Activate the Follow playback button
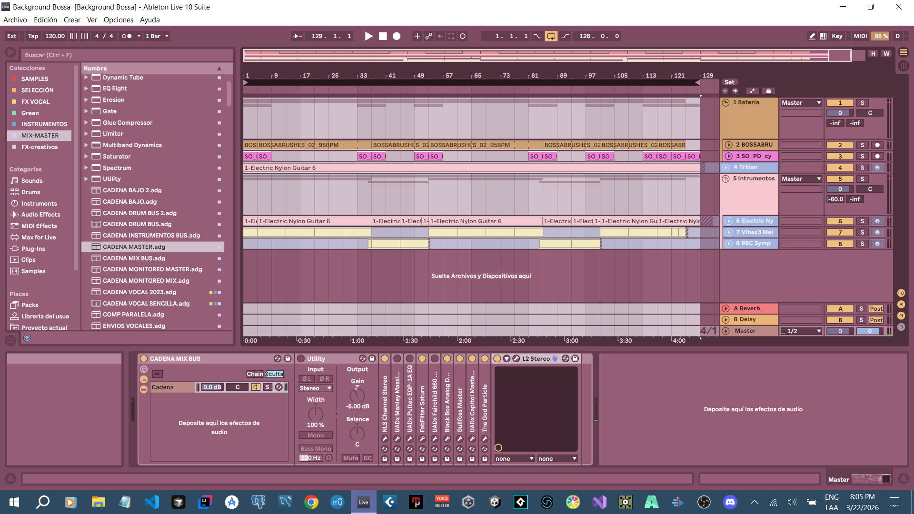914x514 pixels. pos(297,36)
